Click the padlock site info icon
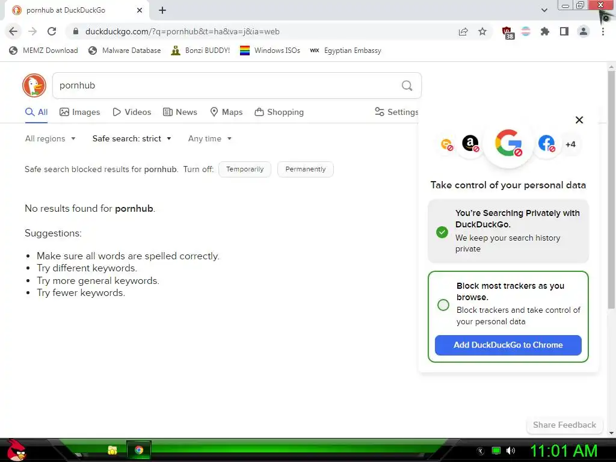The width and height of the screenshot is (616, 462). coord(76,31)
